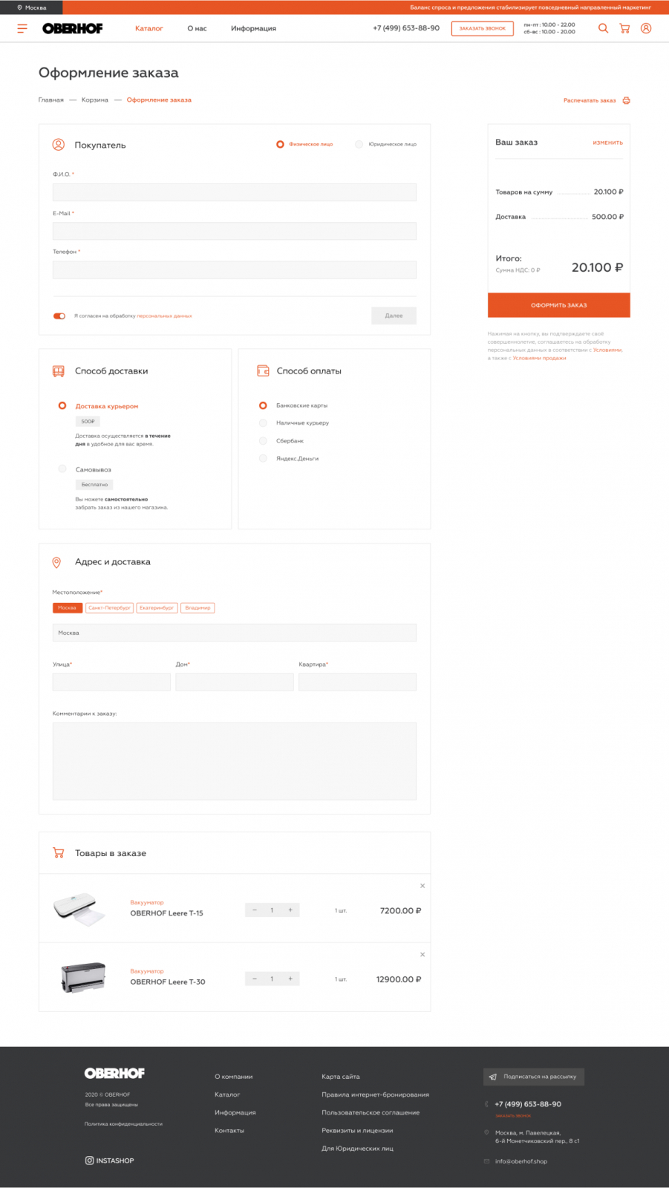Open the shopping cart icon
The image size is (669, 1188).
coord(624,28)
